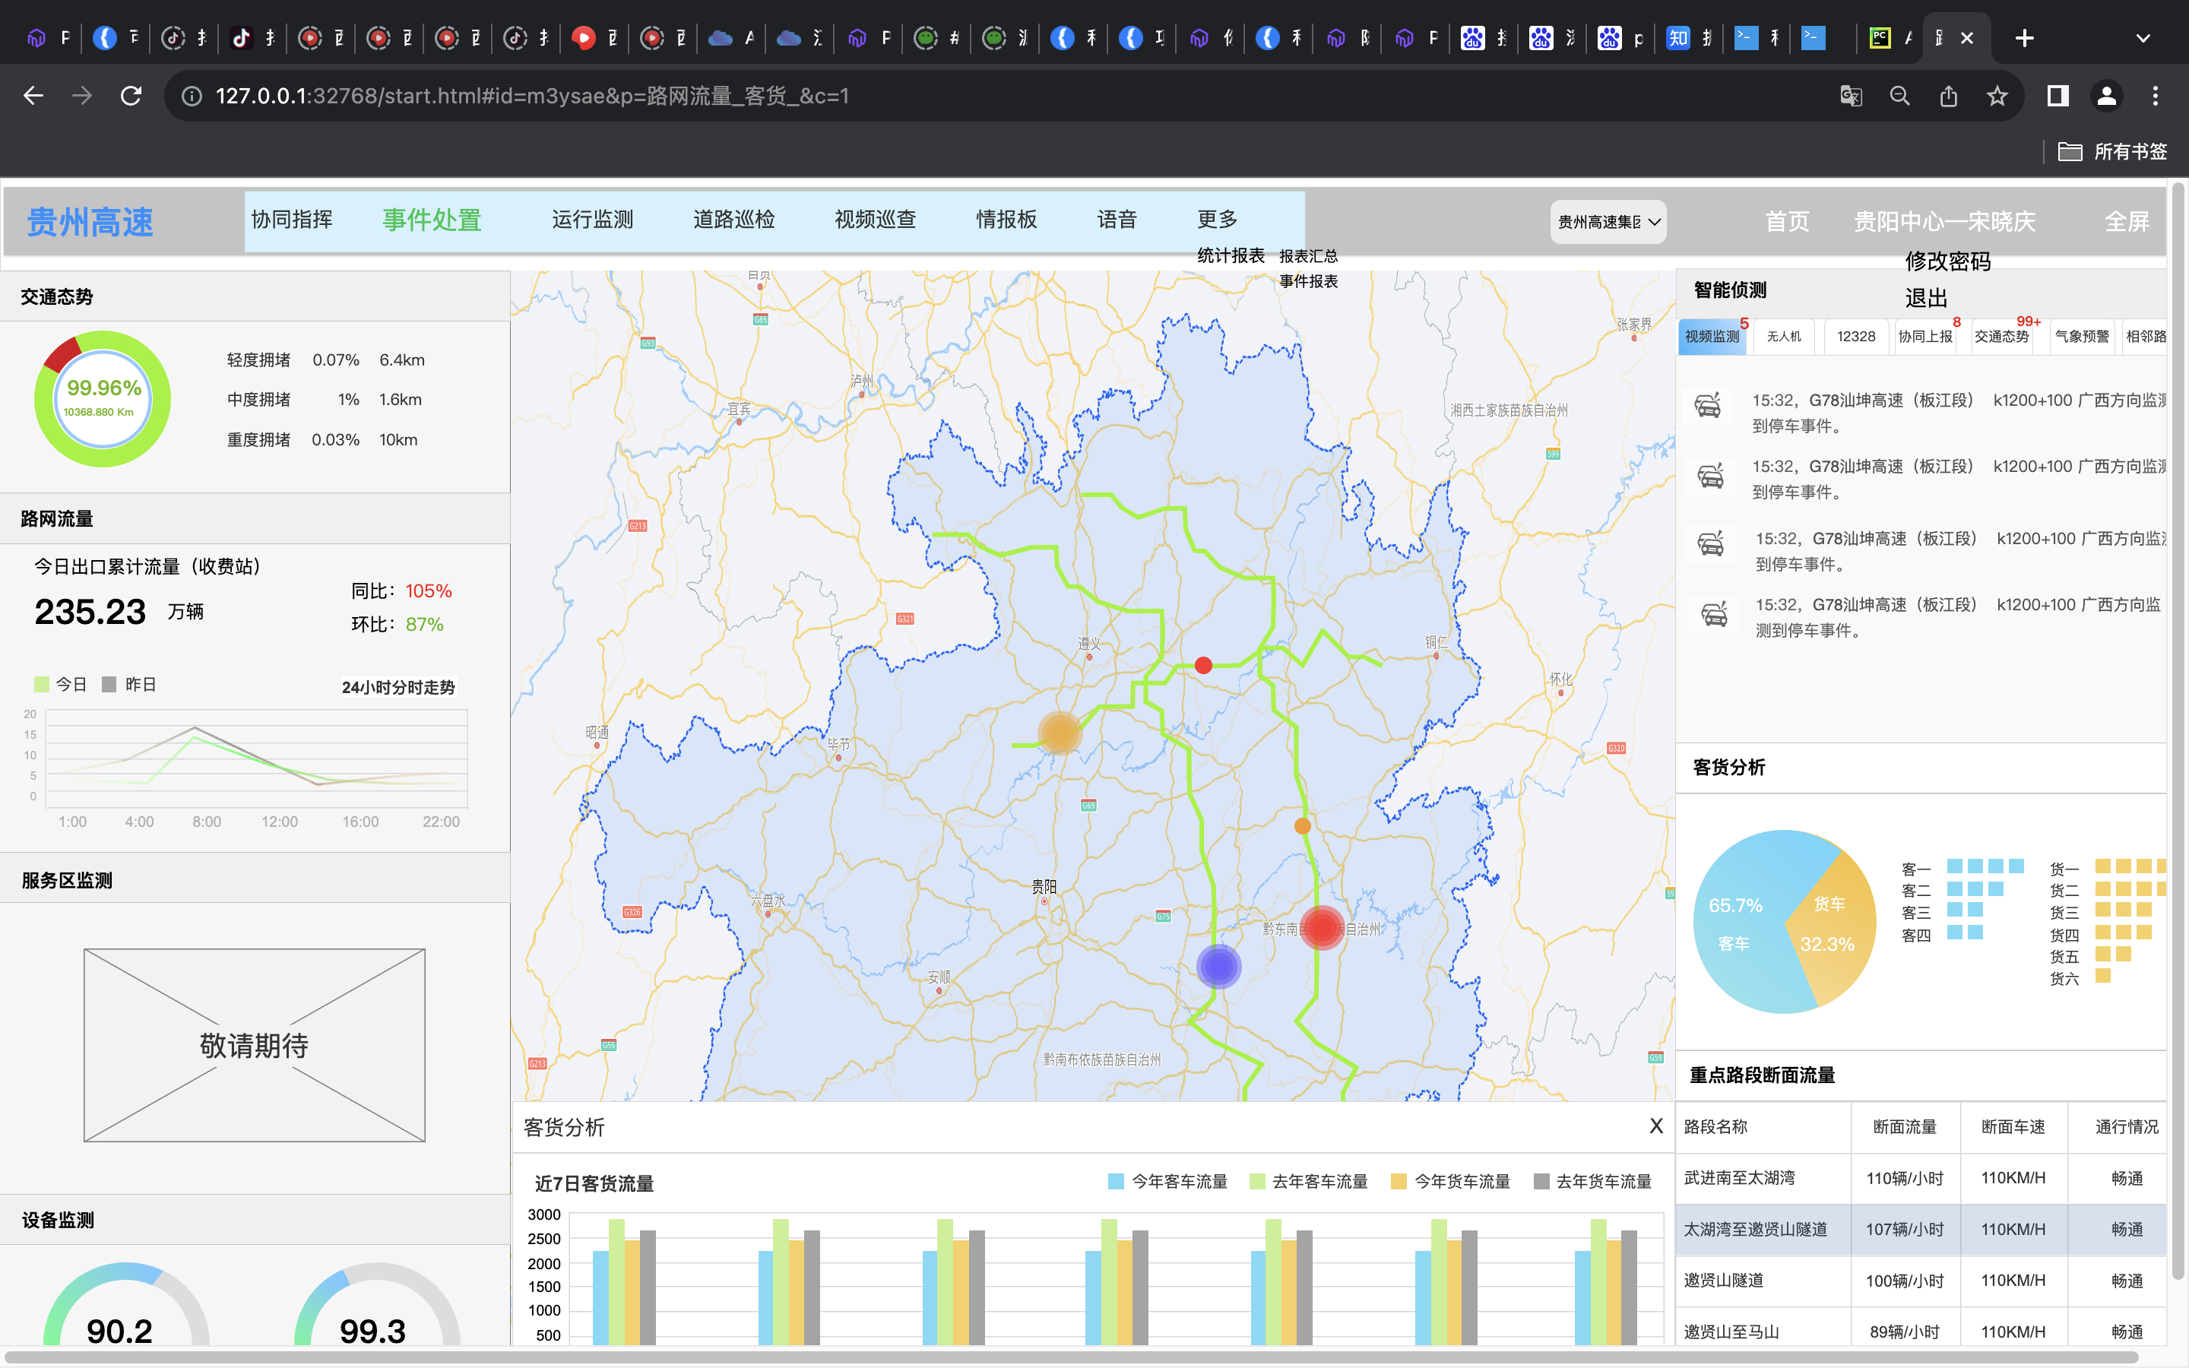Switch to 协同上报 tab
2189x1368 pixels.
tap(1924, 337)
